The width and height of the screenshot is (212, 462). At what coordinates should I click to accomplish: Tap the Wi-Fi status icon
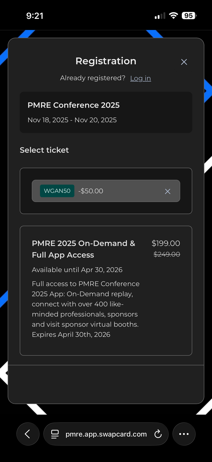pyautogui.click(x=173, y=16)
